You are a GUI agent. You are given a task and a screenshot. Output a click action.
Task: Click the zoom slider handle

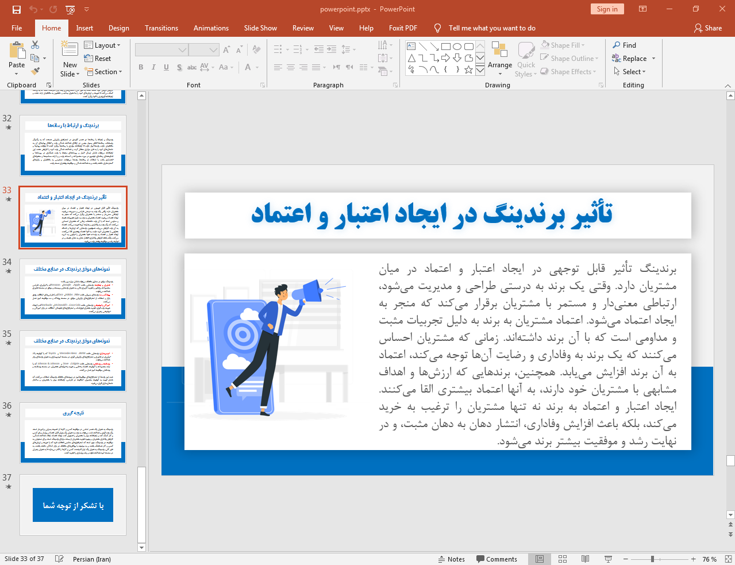(652, 559)
